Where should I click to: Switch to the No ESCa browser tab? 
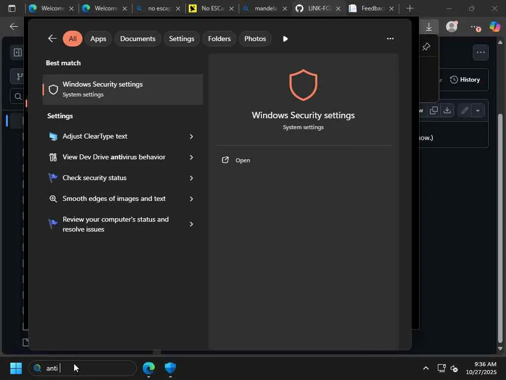211,8
